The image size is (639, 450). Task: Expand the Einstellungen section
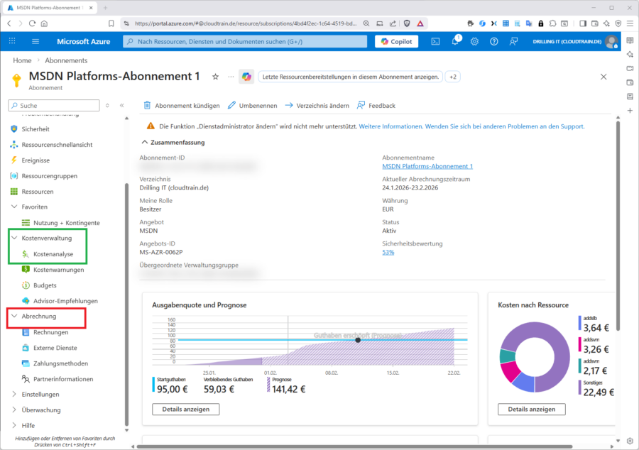click(14, 395)
